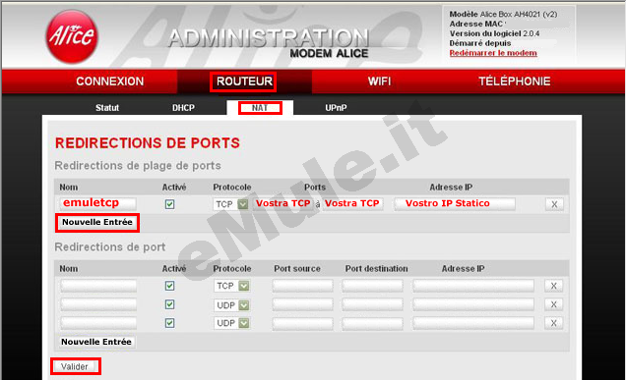Viewport: 626px width, 380px height.
Task: Click the ending port field of the range
Action: click(352, 204)
